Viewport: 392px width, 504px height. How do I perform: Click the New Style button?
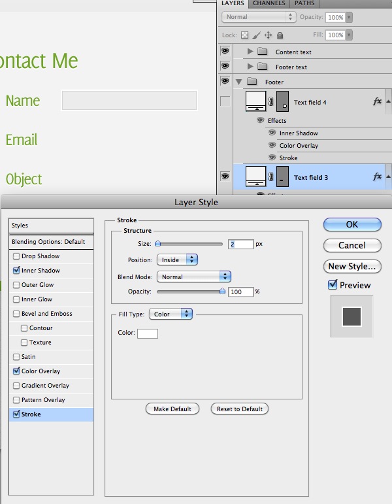[x=352, y=266]
